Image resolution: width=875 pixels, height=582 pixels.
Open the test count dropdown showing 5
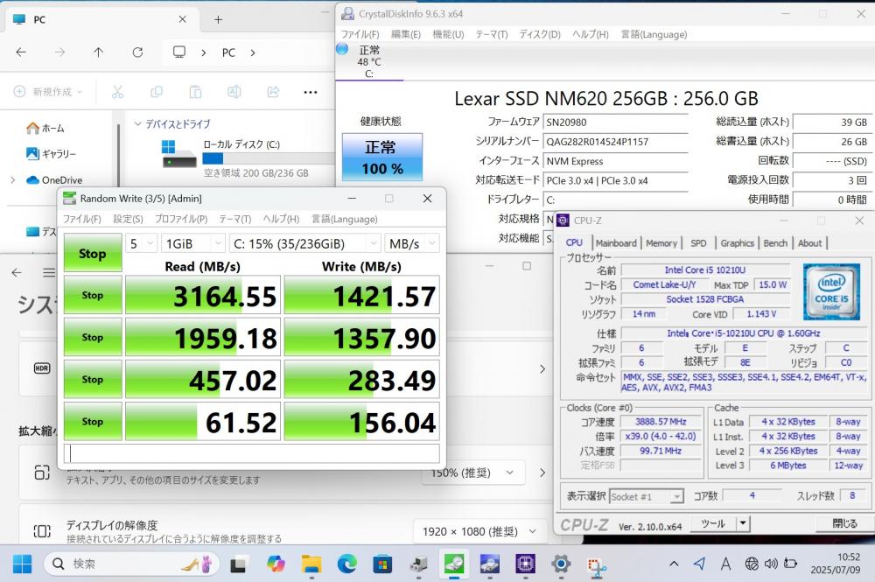[x=141, y=243]
